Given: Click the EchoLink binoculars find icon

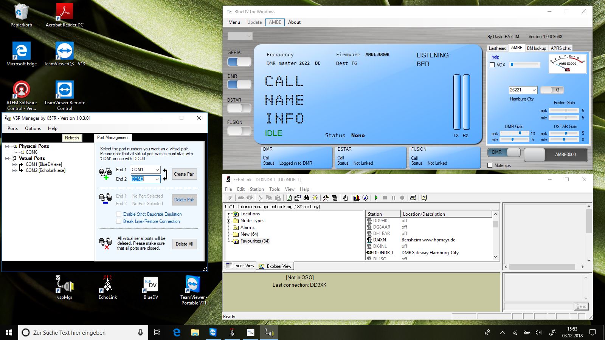Looking at the screenshot, I should pyautogui.click(x=306, y=198).
